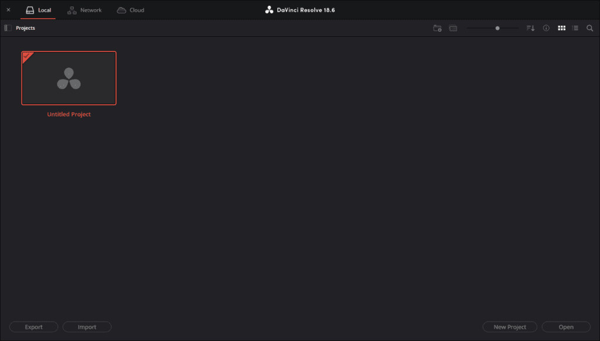Click the project thumbnail preview icon
The width and height of the screenshot is (600, 341).
[453, 28]
